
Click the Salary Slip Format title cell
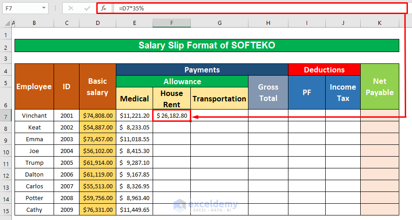click(x=207, y=45)
